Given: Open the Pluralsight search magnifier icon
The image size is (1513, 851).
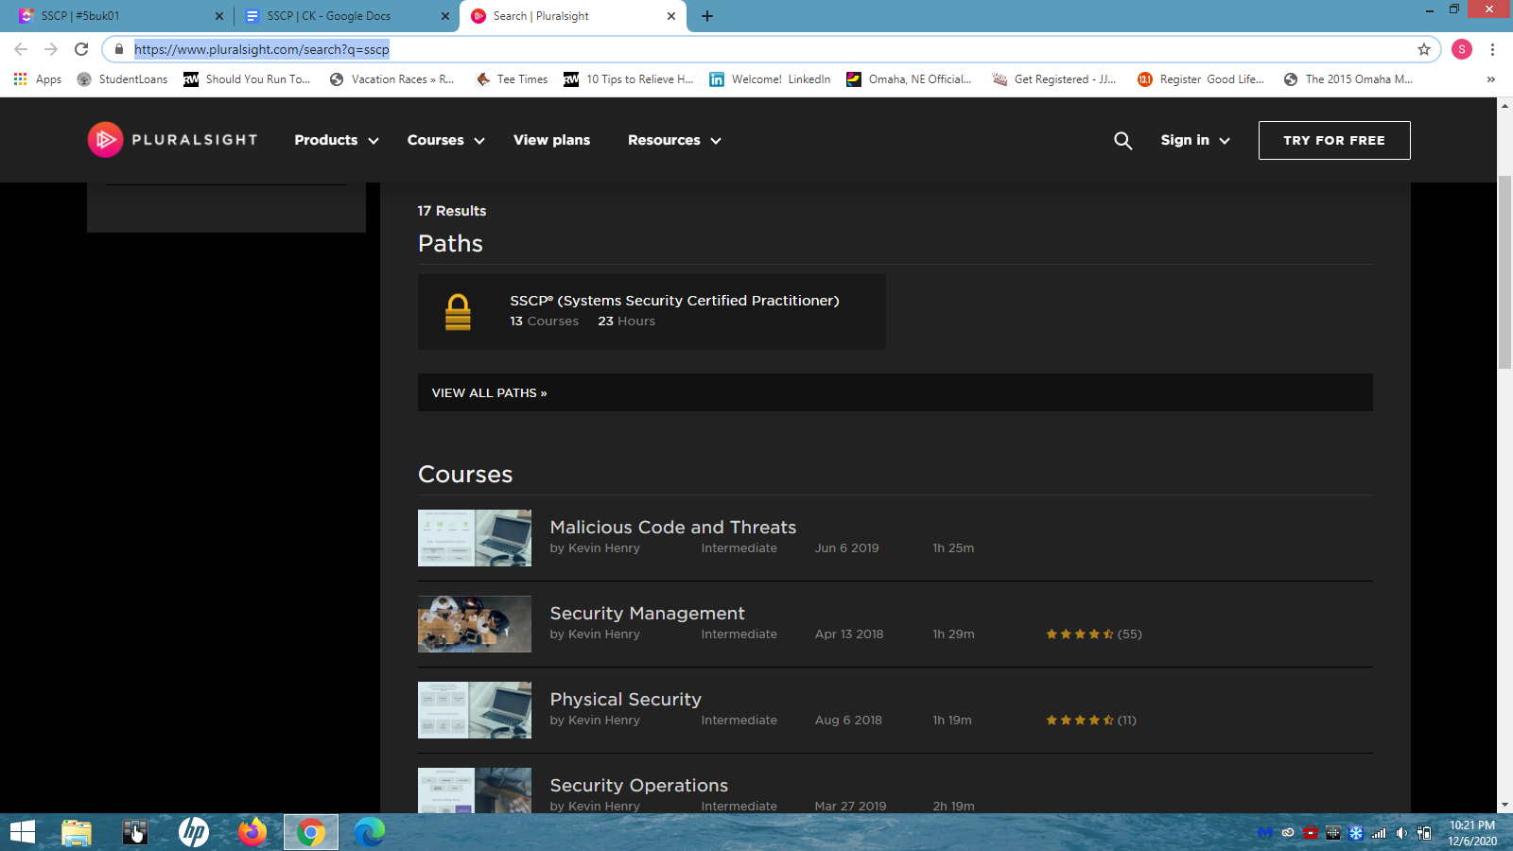Looking at the screenshot, I should pos(1122,140).
